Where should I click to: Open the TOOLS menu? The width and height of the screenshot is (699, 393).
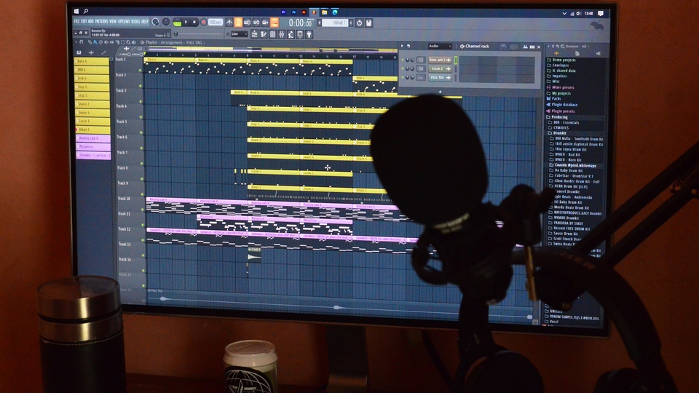135,21
